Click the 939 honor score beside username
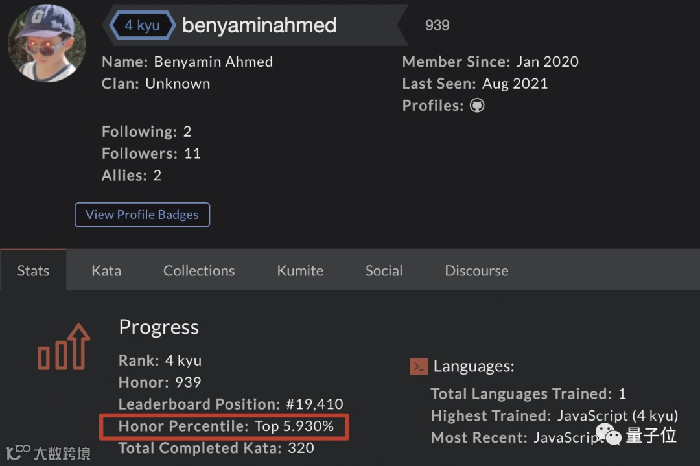Viewport: 700px width, 466px height. 437,25
